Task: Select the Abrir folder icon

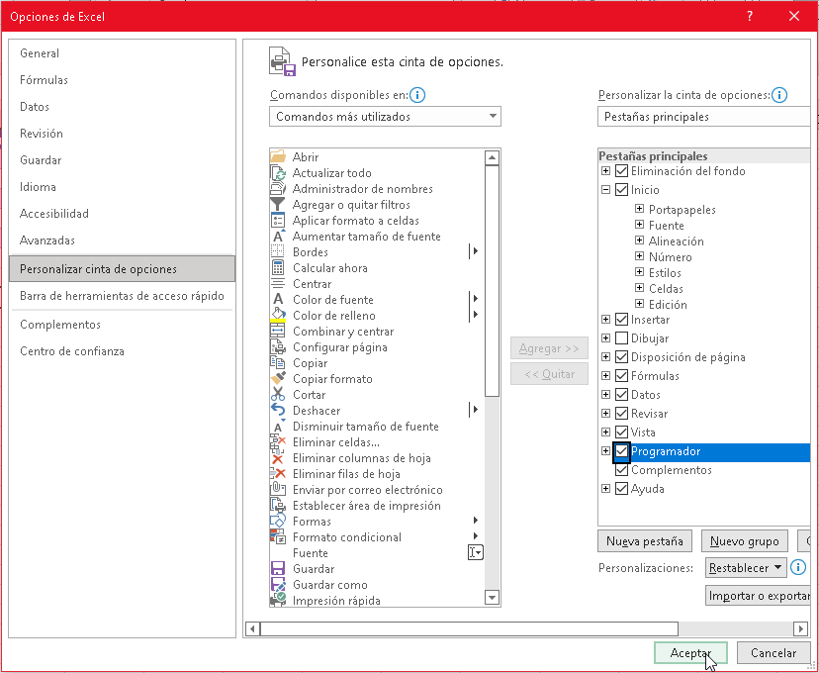Action: [x=278, y=156]
